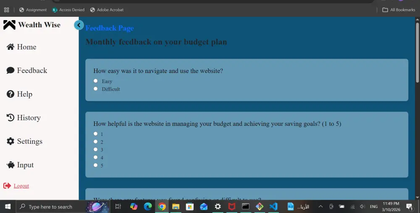Click the battery icon in system tray
The height and width of the screenshot is (213, 420).
[342, 207]
